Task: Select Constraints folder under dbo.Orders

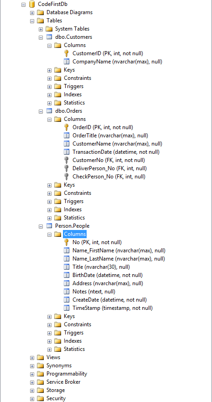Action: click(x=78, y=193)
